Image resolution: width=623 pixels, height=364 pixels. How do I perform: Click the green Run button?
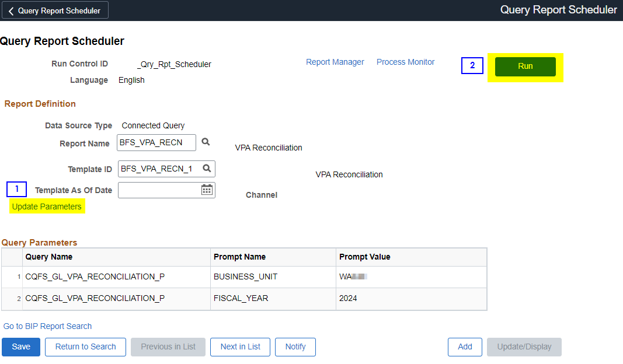[x=525, y=66]
